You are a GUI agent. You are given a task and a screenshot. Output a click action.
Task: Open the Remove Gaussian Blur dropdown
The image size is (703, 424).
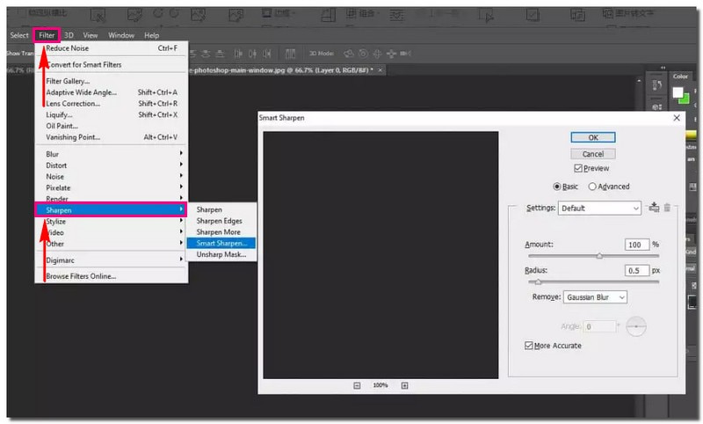pos(595,297)
